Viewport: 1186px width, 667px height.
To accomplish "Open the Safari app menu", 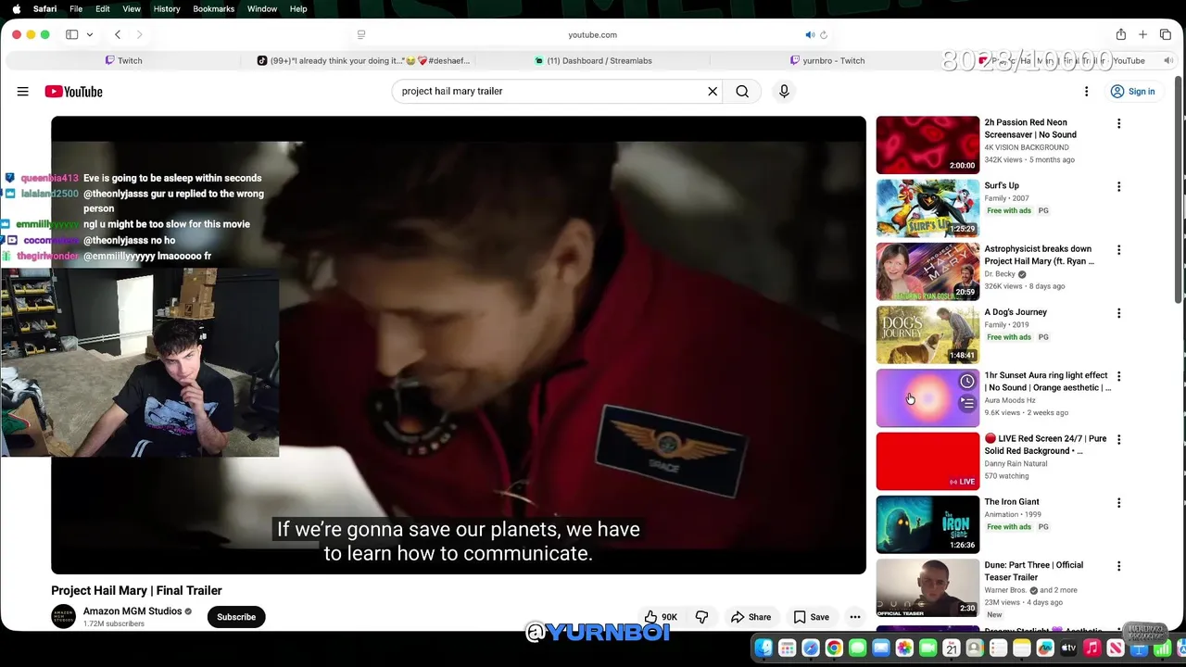I will (44, 8).
